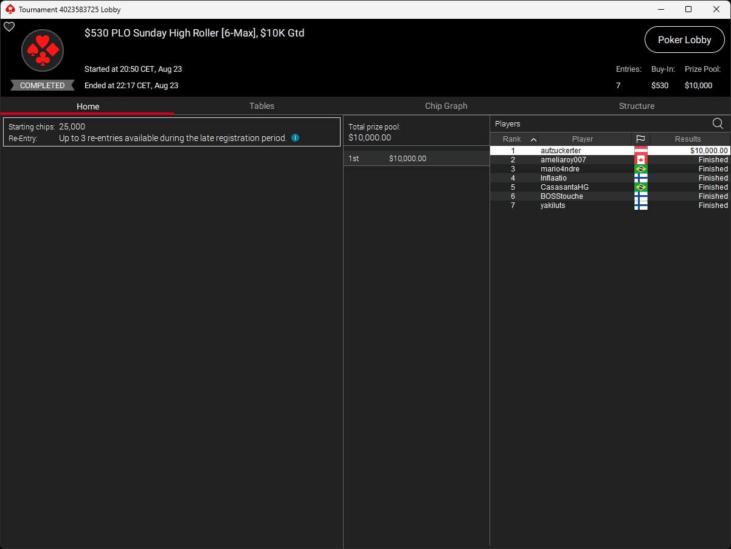This screenshot has width=731, height=549.
Task: Click the tournament title $530 PLO Sunday High Roller
Action: pyautogui.click(x=194, y=33)
